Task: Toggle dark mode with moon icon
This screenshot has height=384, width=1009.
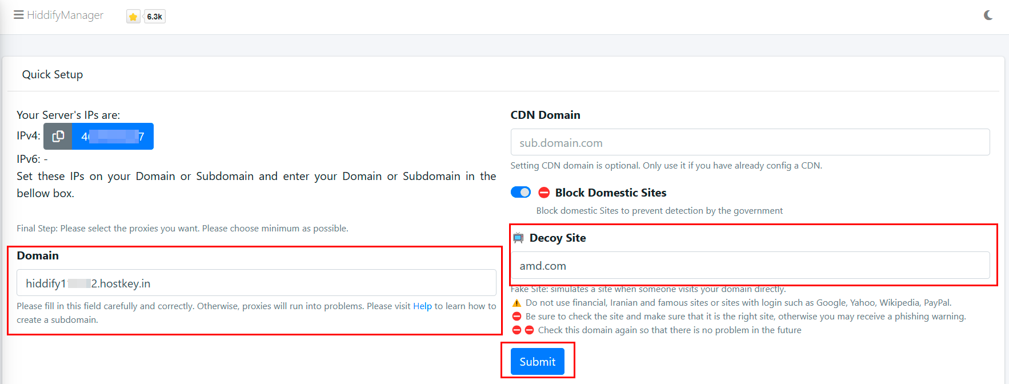Action: (x=988, y=15)
